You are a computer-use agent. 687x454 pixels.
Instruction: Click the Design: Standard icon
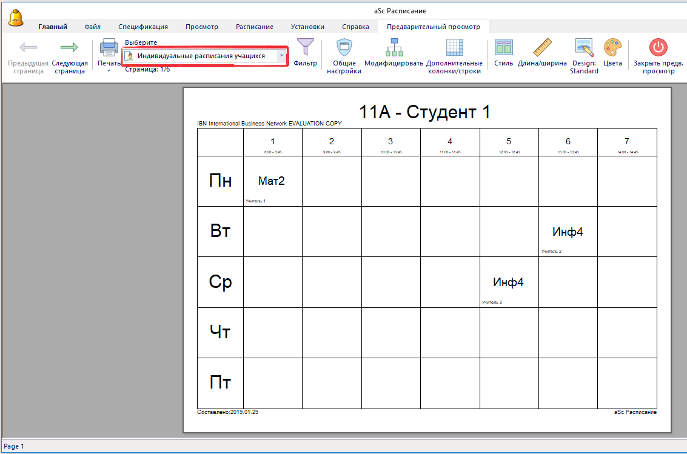point(584,48)
